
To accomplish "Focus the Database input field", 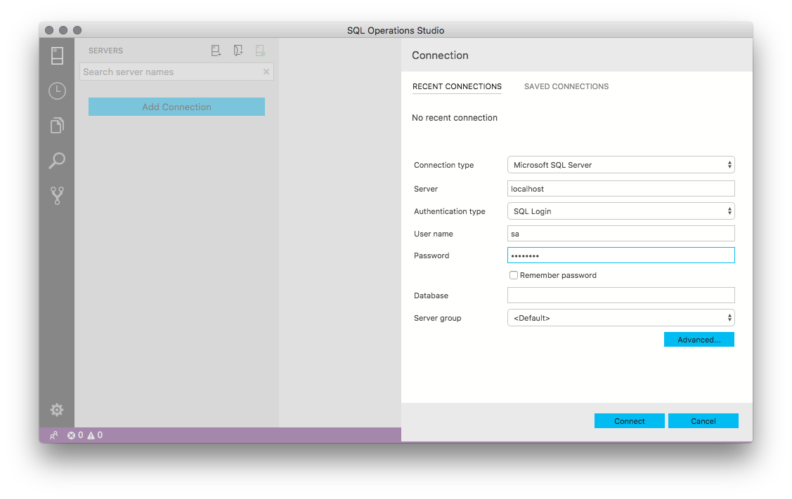I will pos(621,295).
